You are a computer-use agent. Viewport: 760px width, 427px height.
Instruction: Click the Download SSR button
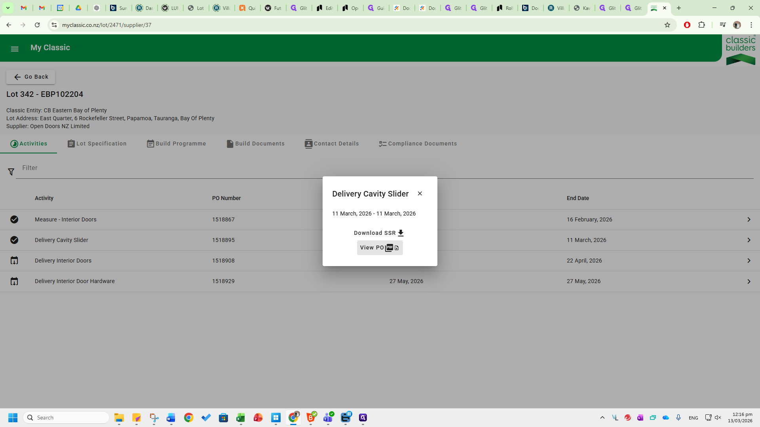tap(379, 233)
